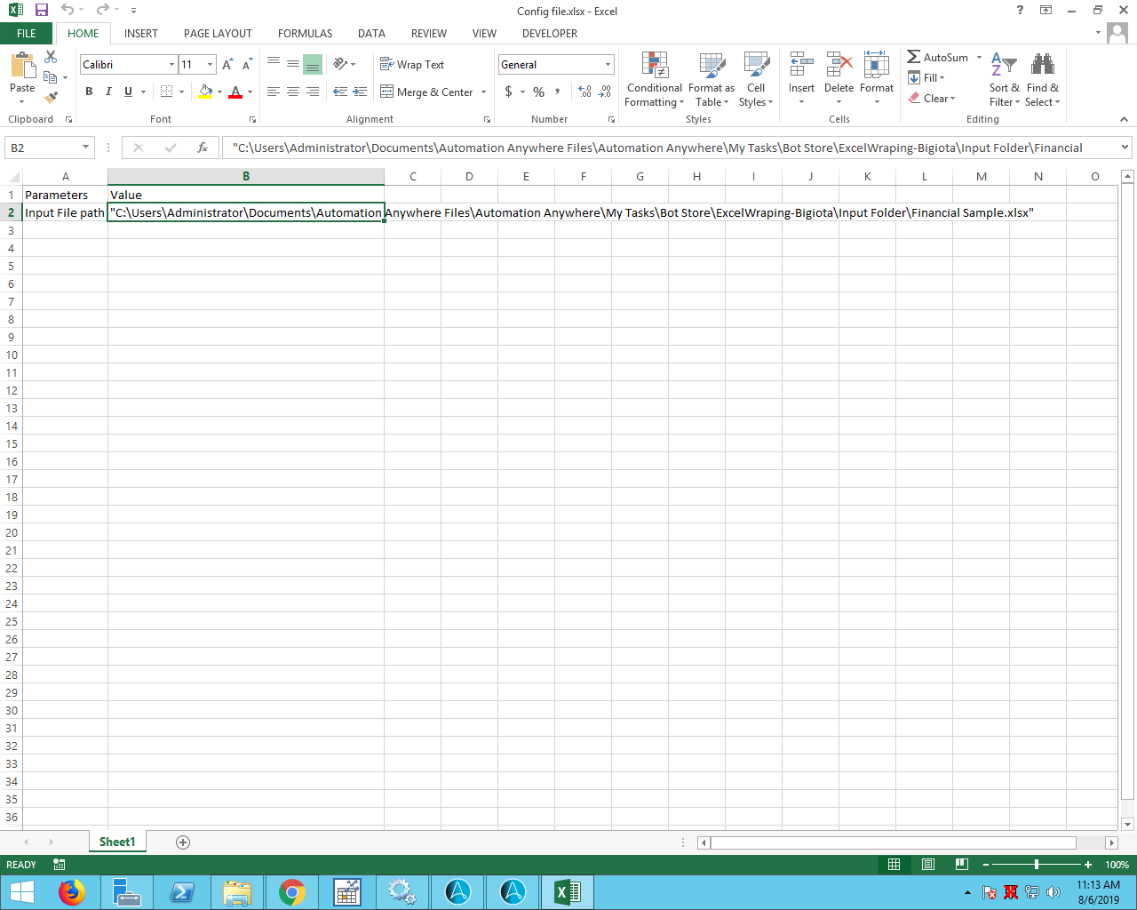The image size is (1137, 910).
Task: Click the AutoSum button
Action: pyautogui.click(x=938, y=58)
